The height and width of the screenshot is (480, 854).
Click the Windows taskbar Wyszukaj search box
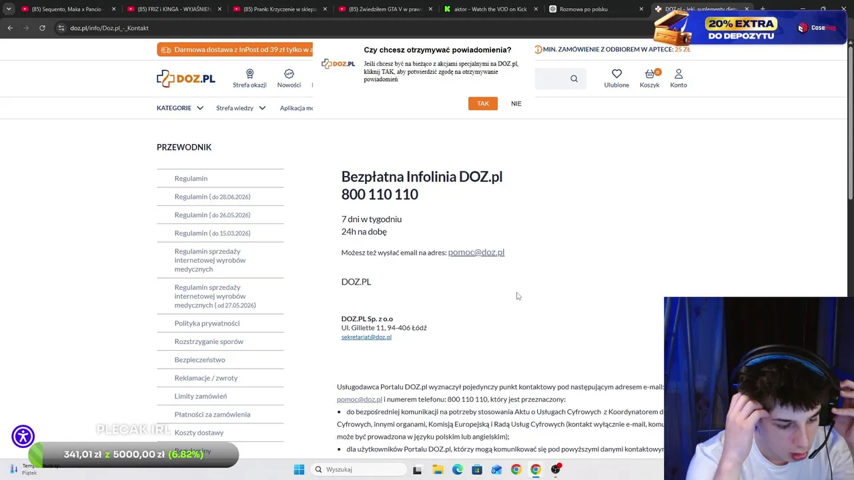point(358,469)
